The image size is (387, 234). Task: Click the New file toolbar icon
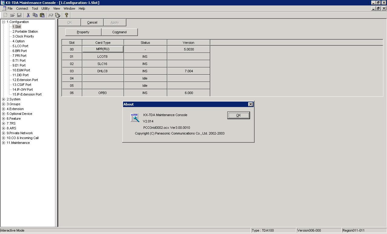[x=5, y=15]
